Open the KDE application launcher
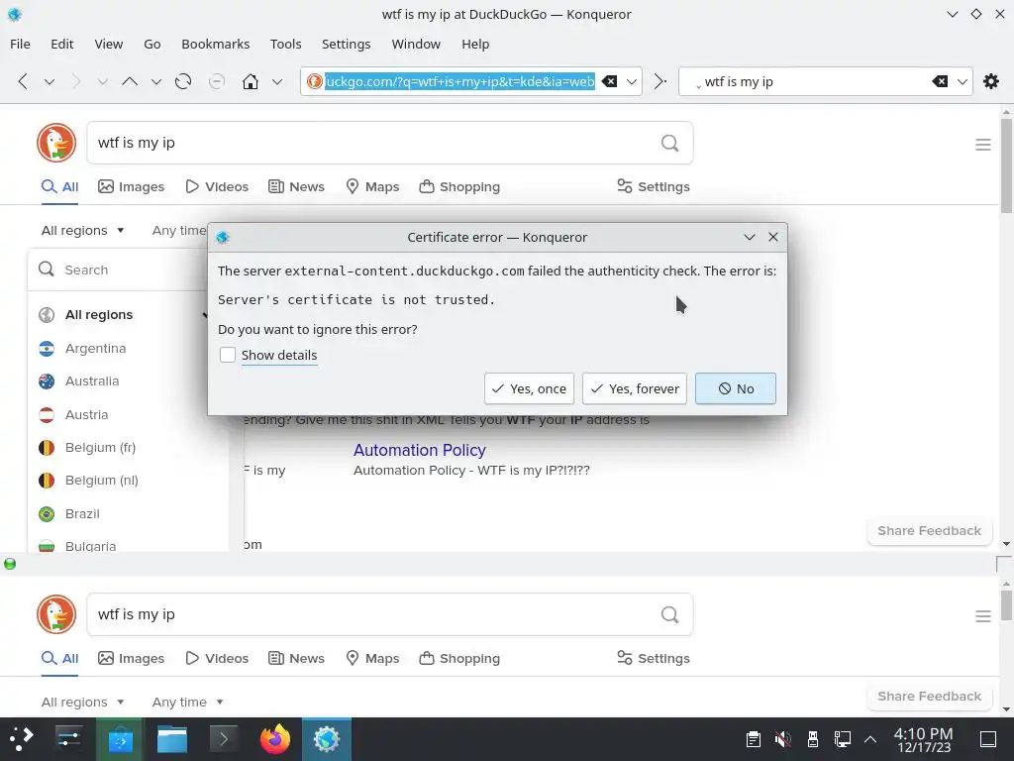This screenshot has width=1014, height=761. click(22, 738)
